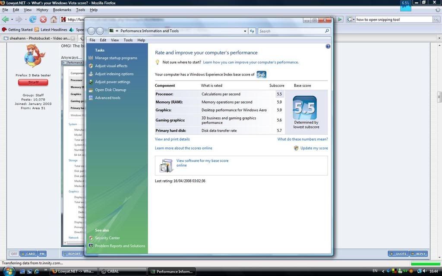Click Firefox stop loading icon
This screenshot has height=276, width=442.
point(43,19)
